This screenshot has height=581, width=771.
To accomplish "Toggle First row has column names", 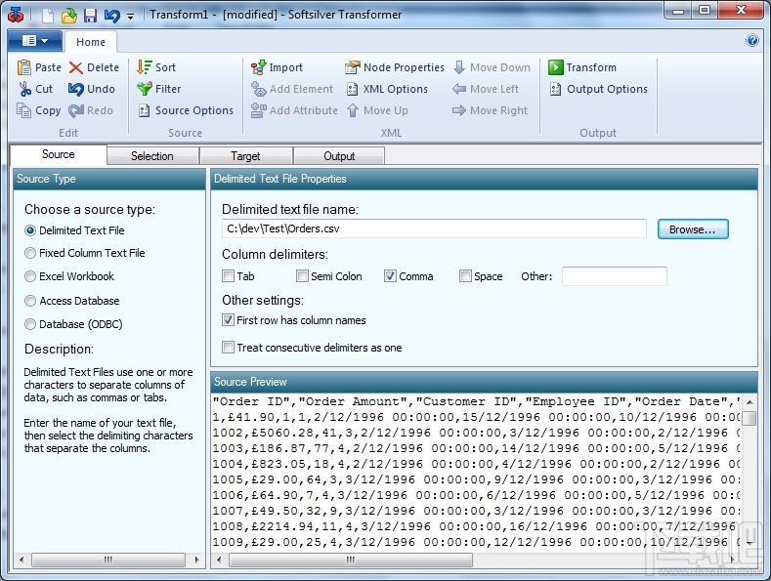I will tap(228, 320).
